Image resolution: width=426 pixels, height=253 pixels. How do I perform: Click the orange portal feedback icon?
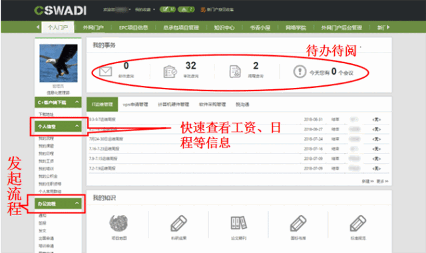pos(203,10)
